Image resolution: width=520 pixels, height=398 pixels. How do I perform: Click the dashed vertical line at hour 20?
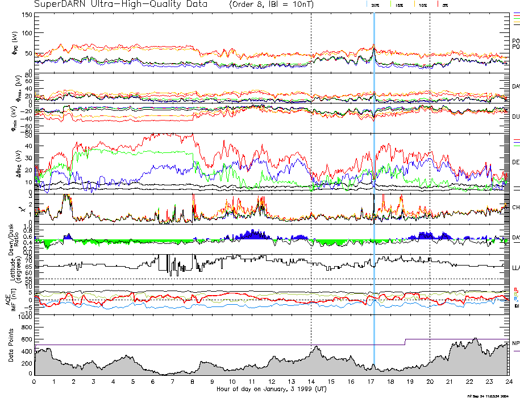pyautogui.click(x=430, y=171)
